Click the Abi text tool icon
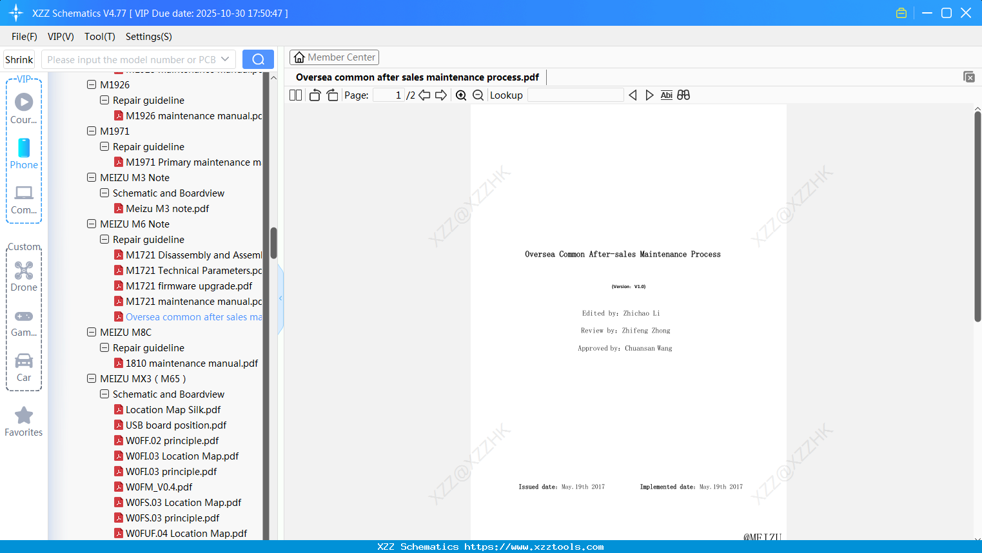The width and height of the screenshot is (982, 553). 666,95
